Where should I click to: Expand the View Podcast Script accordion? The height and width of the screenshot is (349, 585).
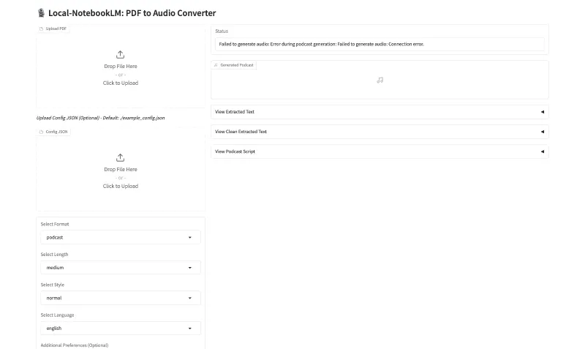[380, 151]
